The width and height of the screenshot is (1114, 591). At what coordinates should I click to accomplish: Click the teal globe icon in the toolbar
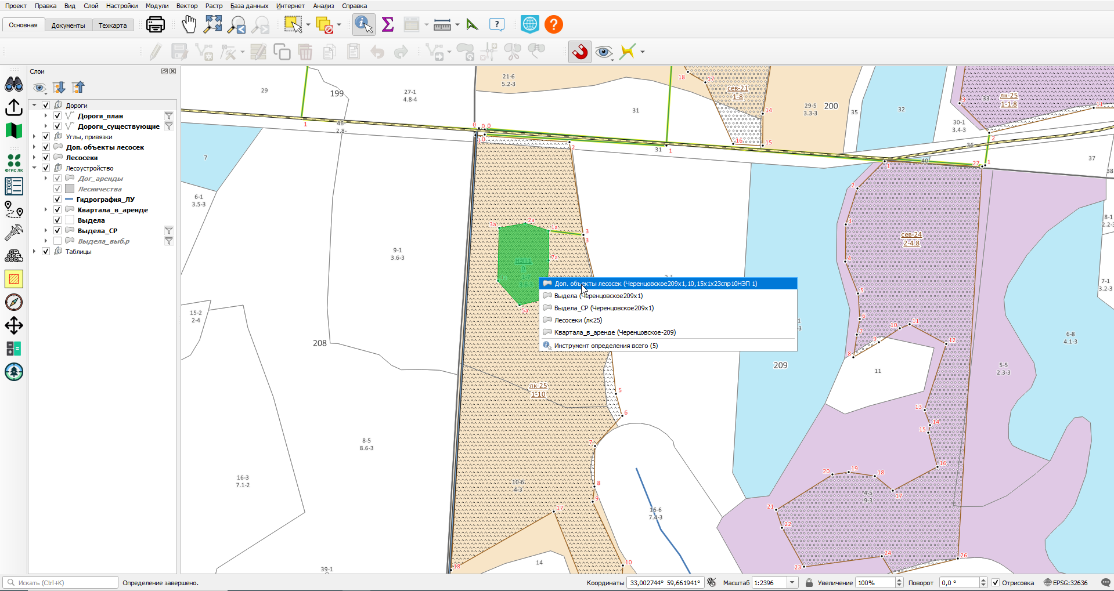pyautogui.click(x=530, y=24)
